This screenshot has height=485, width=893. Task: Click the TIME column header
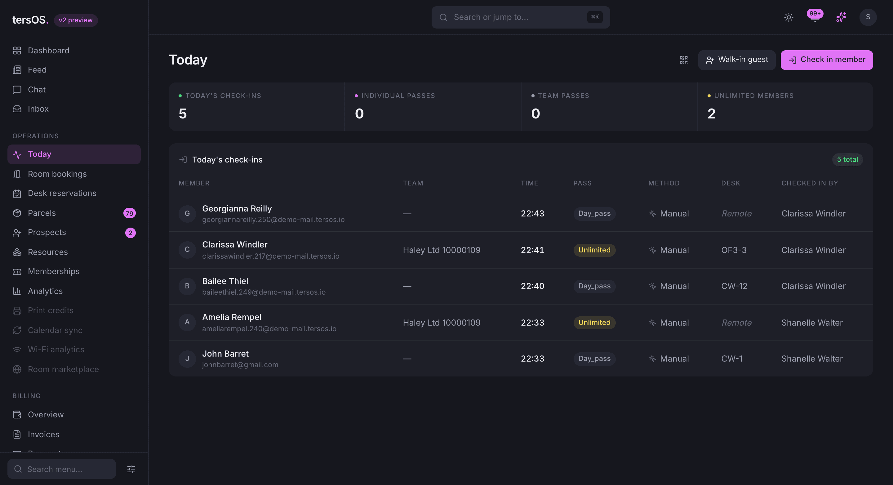tap(529, 183)
